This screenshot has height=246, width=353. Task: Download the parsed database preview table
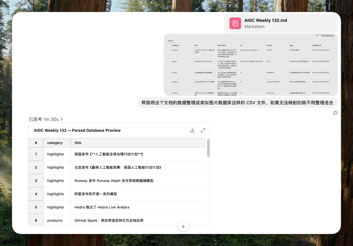pos(192,130)
